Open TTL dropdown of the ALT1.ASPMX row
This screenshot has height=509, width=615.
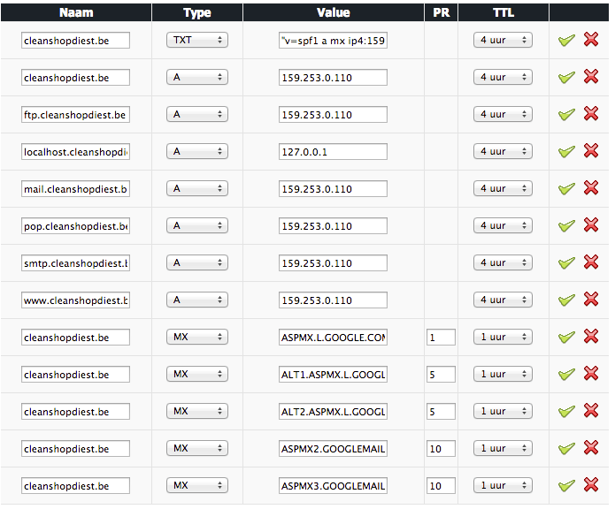pyautogui.click(x=503, y=375)
